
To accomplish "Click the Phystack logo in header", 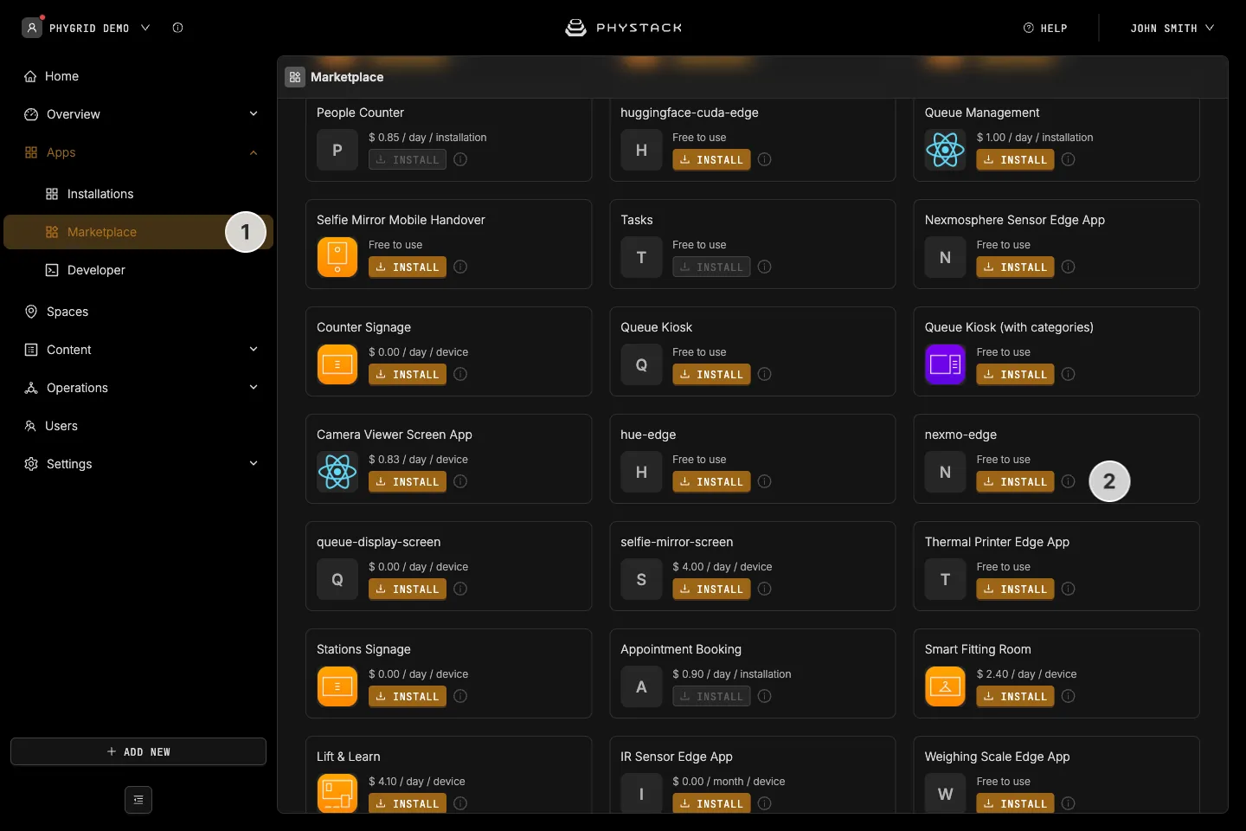I will (623, 28).
